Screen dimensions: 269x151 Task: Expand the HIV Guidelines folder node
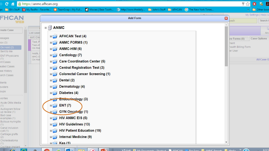tap(51, 124)
